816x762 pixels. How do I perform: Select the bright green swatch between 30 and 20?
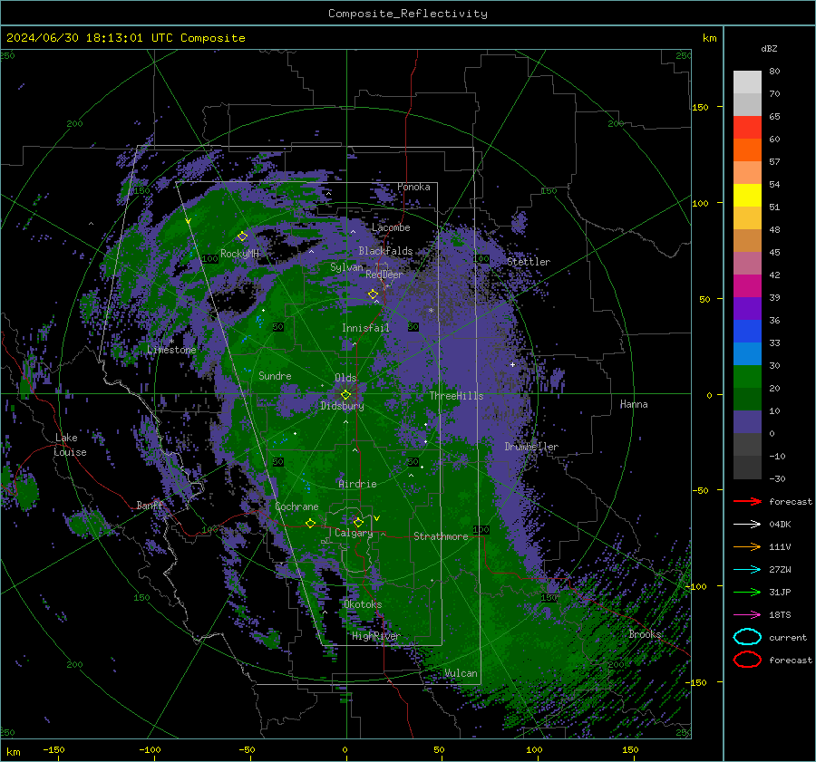pos(747,377)
